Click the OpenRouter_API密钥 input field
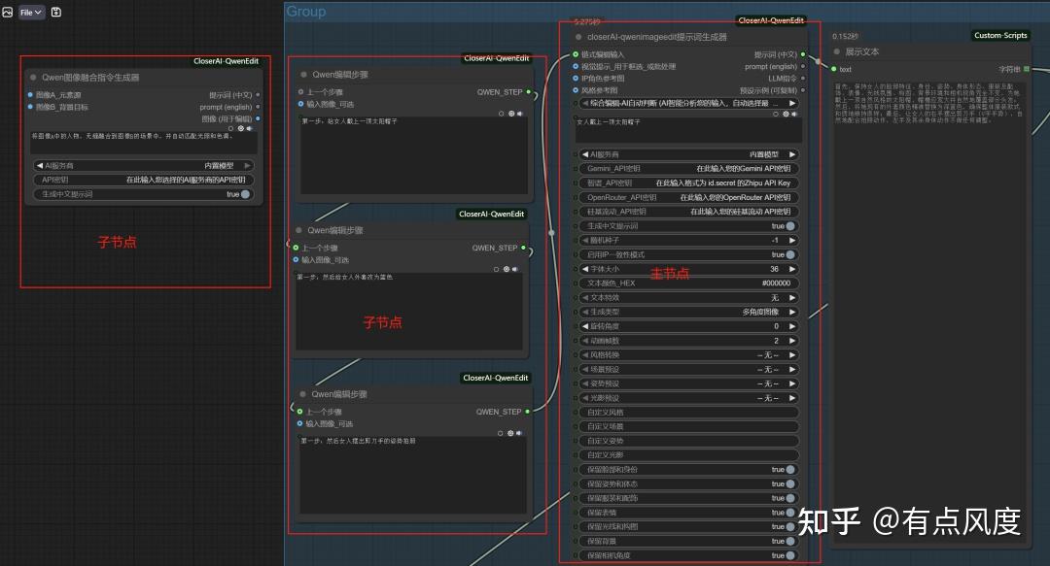The height and width of the screenshot is (566, 1050). coord(687,197)
